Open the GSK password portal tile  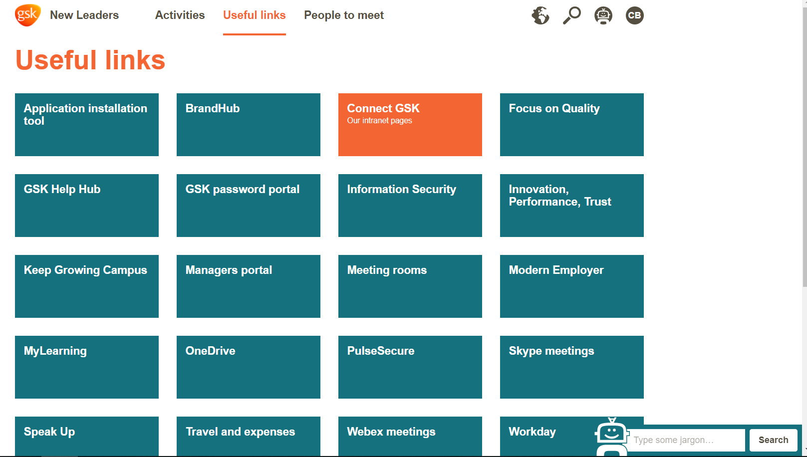tap(249, 206)
